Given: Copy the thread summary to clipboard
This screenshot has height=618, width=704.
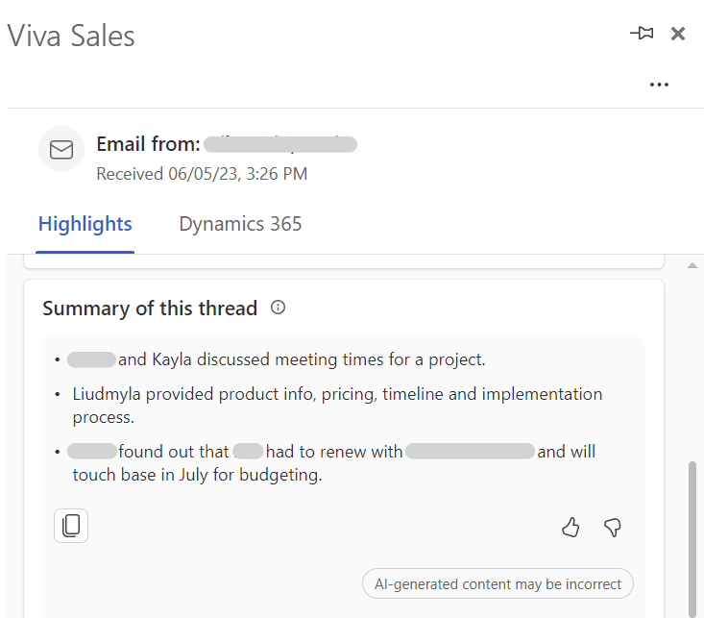Looking at the screenshot, I should 71,526.
